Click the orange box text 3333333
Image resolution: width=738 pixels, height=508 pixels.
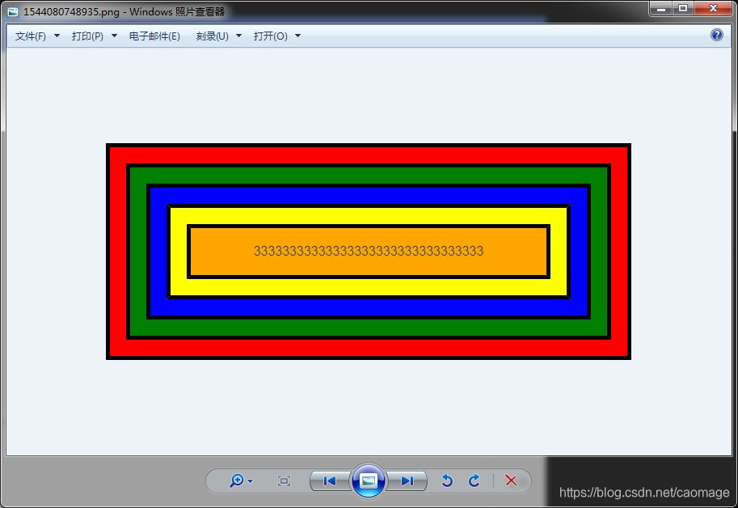(369, 251)
